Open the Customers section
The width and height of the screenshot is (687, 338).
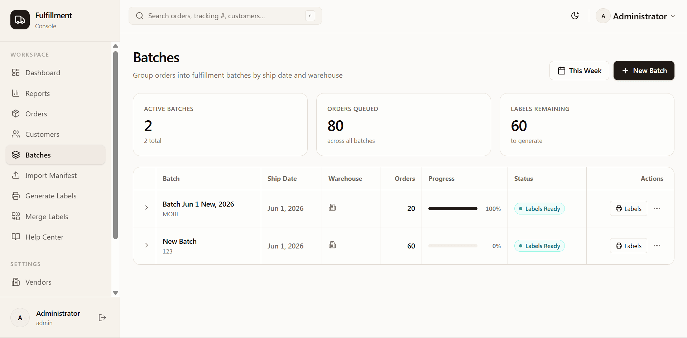coord(56,134)
